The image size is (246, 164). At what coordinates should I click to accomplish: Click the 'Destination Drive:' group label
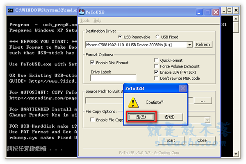100,31
